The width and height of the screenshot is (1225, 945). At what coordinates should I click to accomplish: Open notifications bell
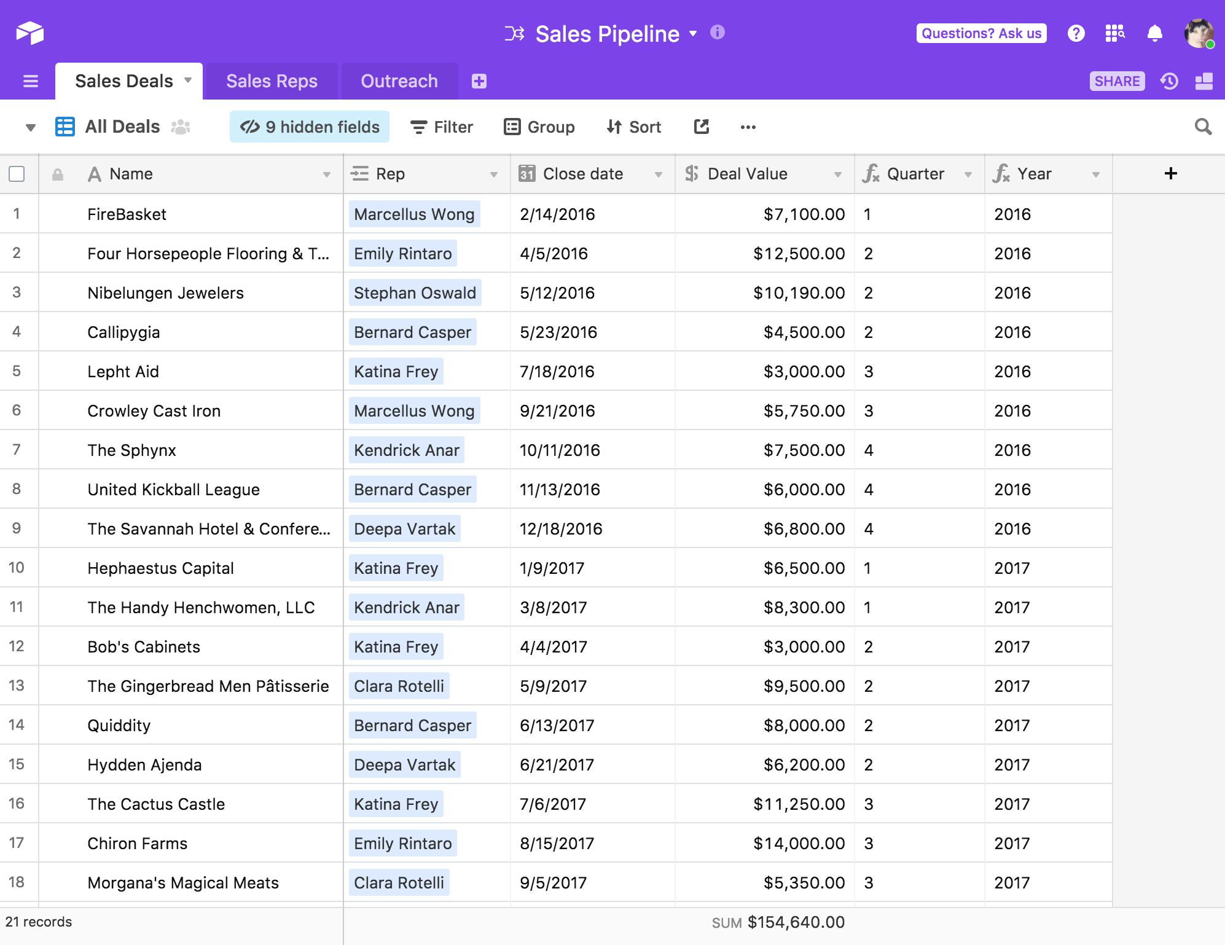tap(1154, 33)
